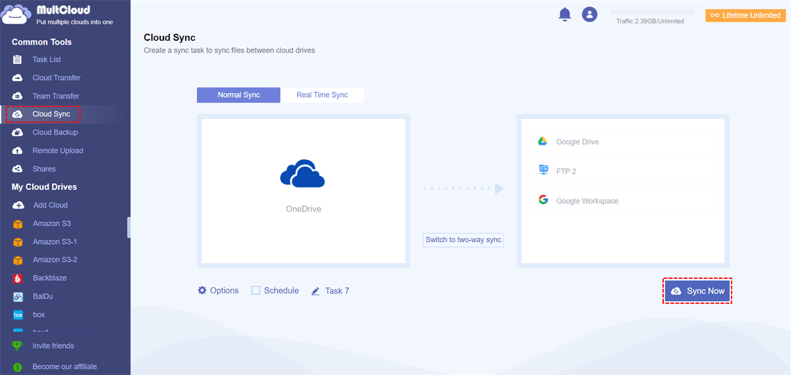
Task: Select Amazon S3-2 in My Cloud Drives
Action: point(55,260)
